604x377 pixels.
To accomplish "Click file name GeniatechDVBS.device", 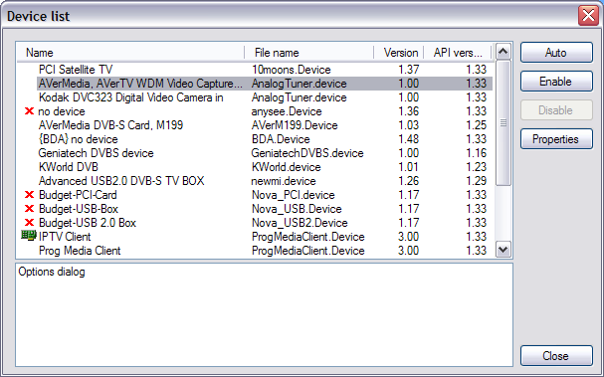I will (307, 153).
